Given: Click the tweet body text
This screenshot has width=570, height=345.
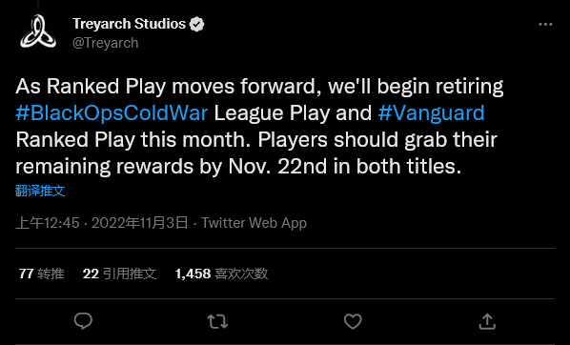Looking at the screenshot, I should 259,127.
